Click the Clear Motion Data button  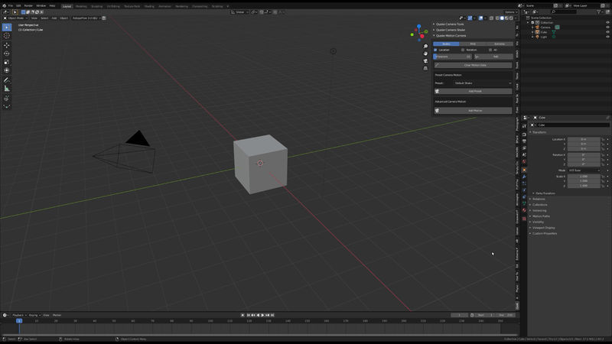point(473,65)
